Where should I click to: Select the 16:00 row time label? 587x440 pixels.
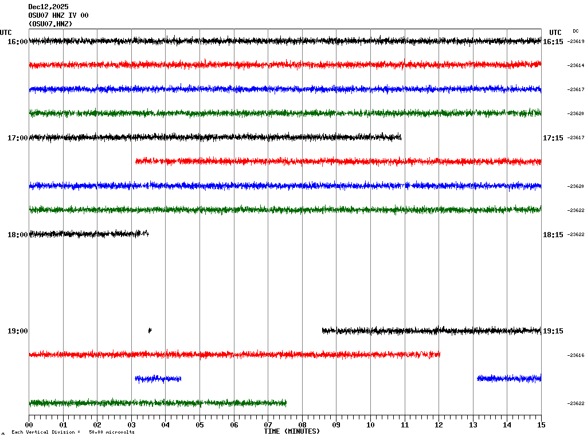17,42
